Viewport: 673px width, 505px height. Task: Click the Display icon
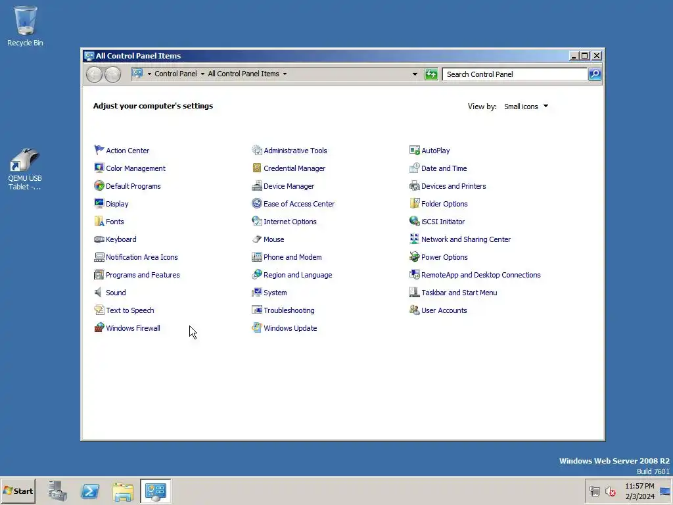(99, 203)
